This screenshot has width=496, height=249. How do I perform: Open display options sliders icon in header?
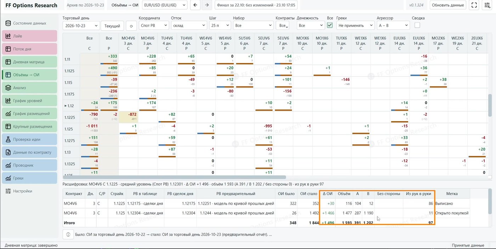487,5
